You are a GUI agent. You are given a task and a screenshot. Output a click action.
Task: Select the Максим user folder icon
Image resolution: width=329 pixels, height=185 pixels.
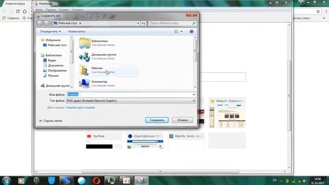(84, 70)
